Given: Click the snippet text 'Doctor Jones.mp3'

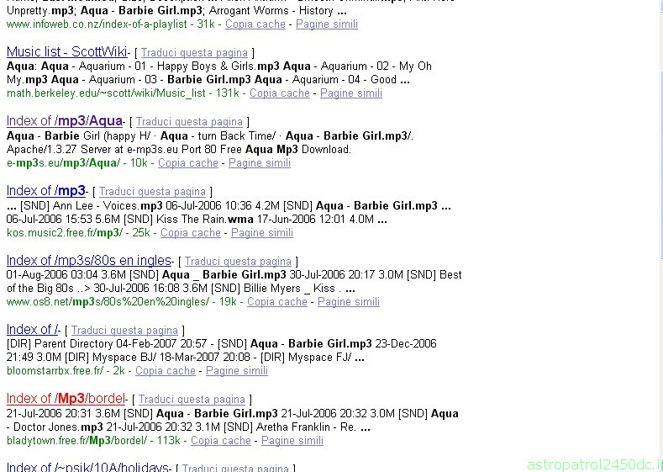Looking at the screenshot, I should (58, 427).
